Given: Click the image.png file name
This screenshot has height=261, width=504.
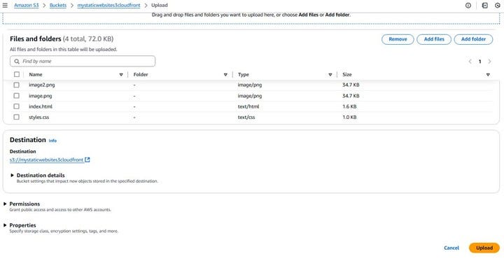Looking at the screenshot, I should 40,96.
